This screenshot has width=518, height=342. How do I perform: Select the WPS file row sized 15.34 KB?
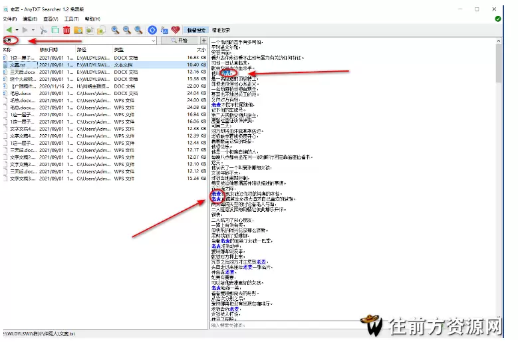(x=105, y=179)
